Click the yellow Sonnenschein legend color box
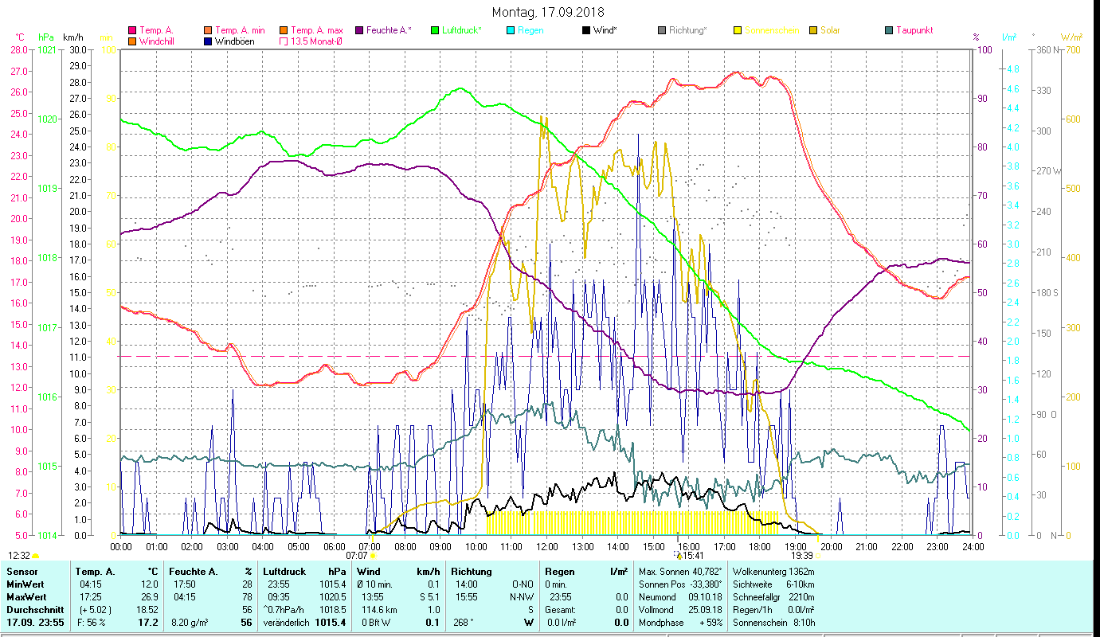This screenshot has width=1100, height=637. (738, 31)
